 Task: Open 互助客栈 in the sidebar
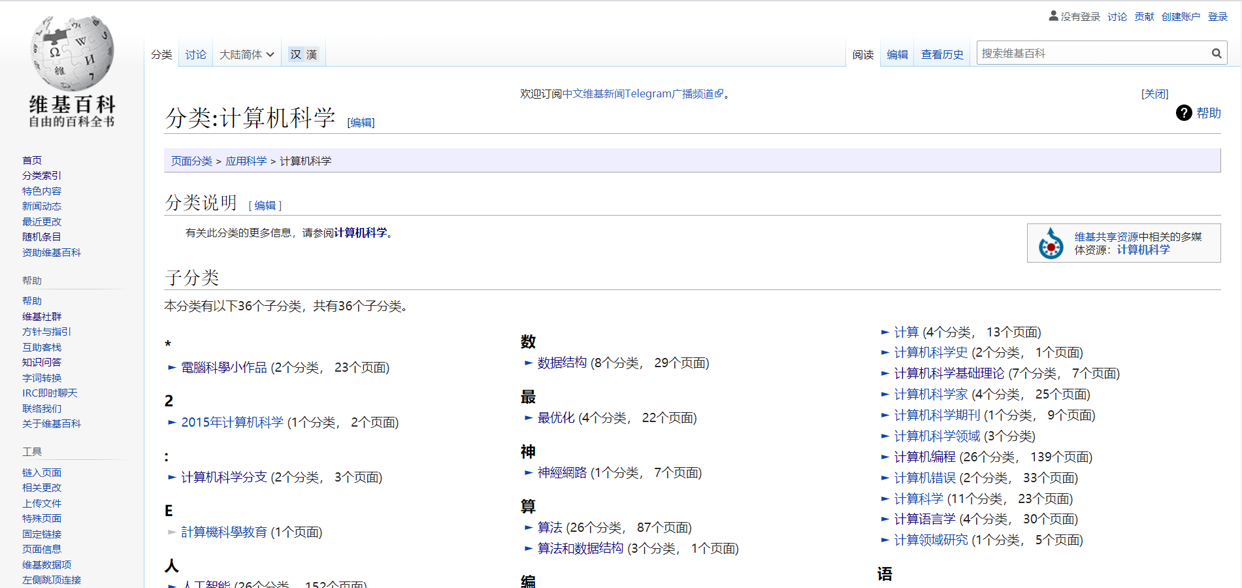pyautogui.click(x=42, y=348)
